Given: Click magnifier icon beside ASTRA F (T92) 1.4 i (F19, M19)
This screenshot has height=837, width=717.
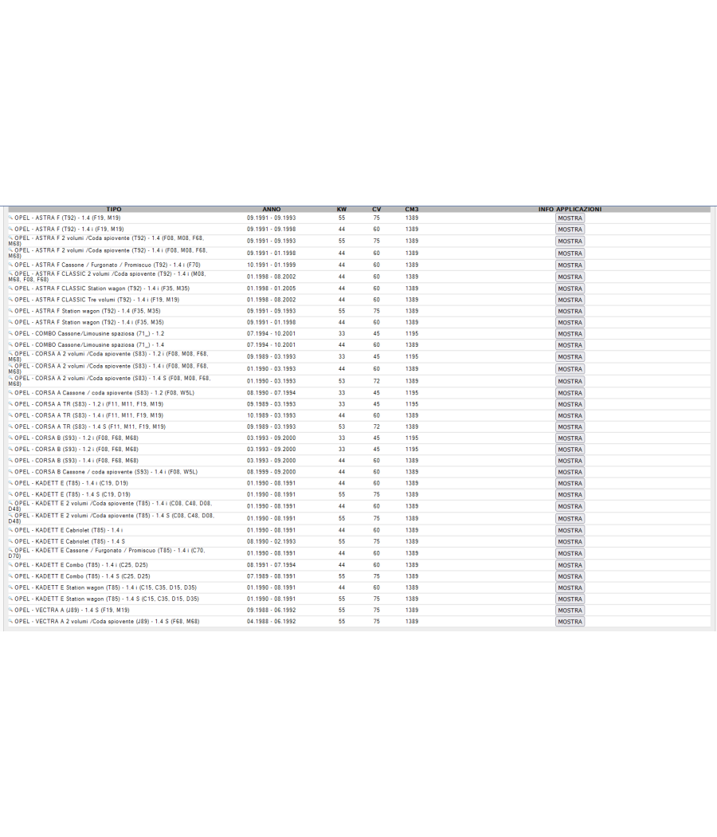Looking at the screenshot, I should tap(10, 229).
